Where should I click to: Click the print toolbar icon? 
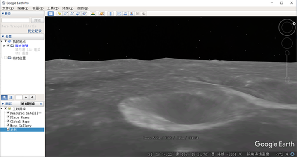pyautogui.click(x=125, y=14)
